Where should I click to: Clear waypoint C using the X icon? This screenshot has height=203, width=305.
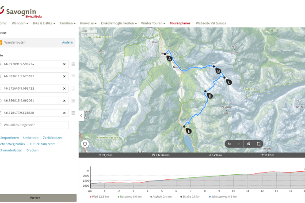tap(64, 88)
